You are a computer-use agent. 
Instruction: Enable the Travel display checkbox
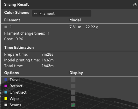point(73,80)
